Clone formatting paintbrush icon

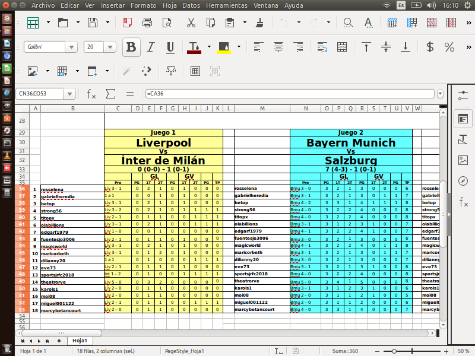[259, 23]
